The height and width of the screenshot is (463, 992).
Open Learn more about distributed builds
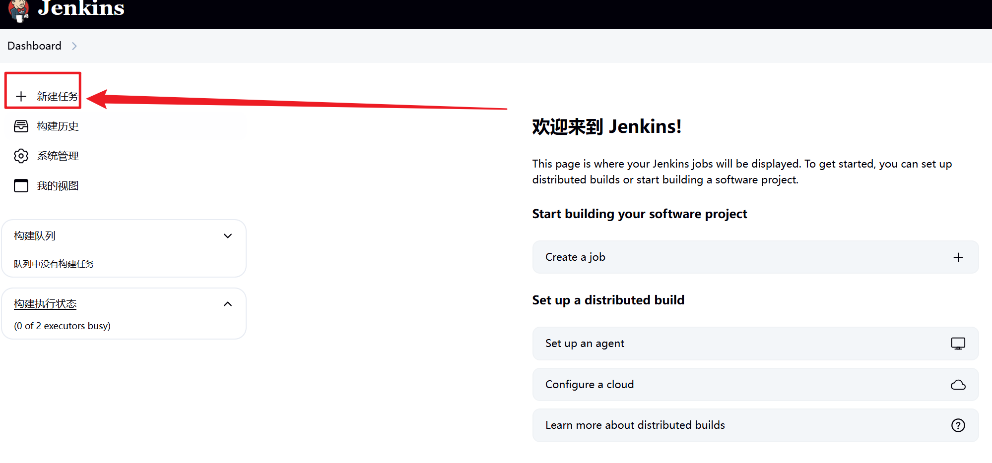[755, 425]
